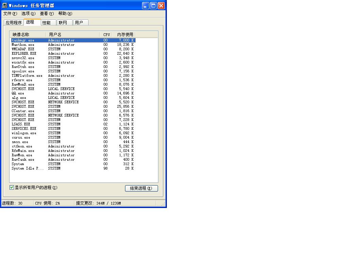The width and height of the screenshot is (348, 261).
Task: Select the System Idle P... process
Action: 73,169
